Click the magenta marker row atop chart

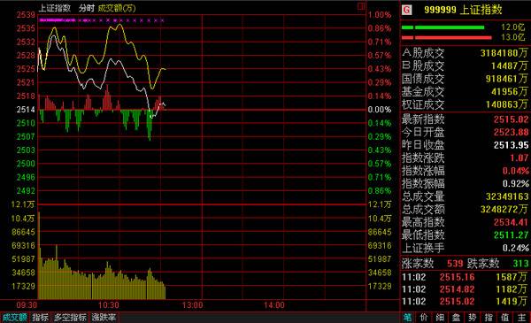click(102, 20)
